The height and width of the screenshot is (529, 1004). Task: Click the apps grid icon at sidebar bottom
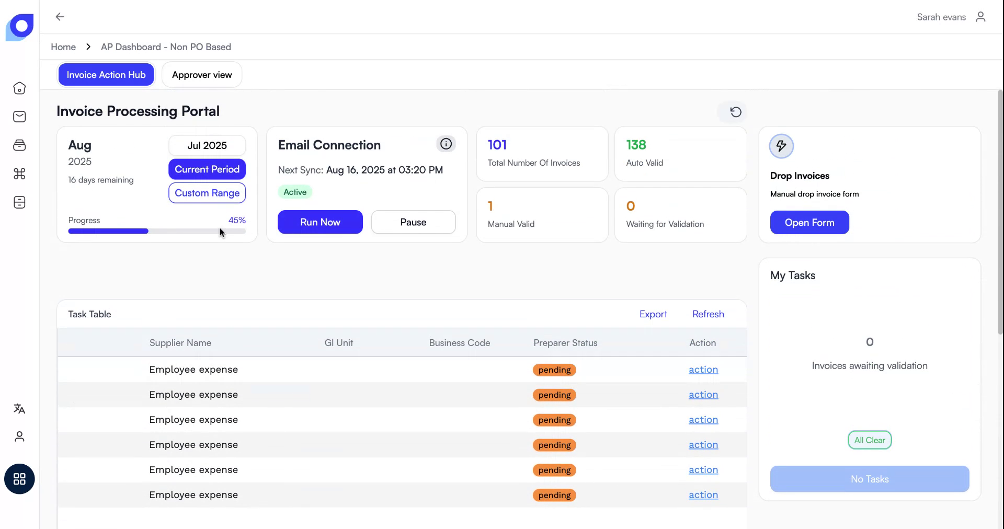[x=19, y=478]
